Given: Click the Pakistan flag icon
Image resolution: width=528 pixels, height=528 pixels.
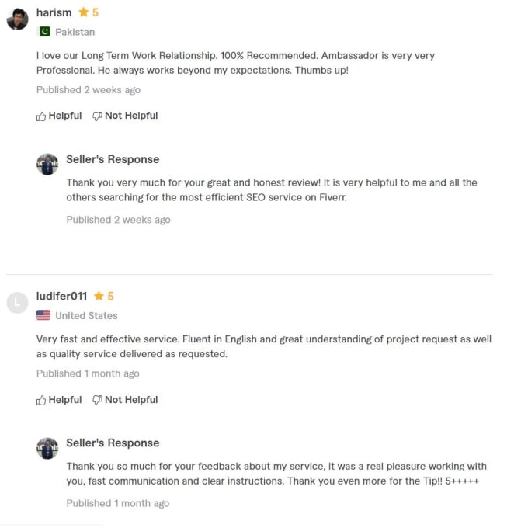Looking at the screenshot, I should 43,32.
